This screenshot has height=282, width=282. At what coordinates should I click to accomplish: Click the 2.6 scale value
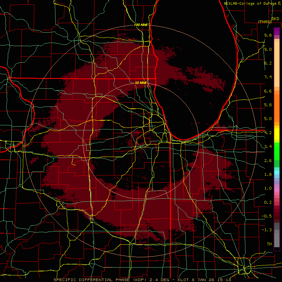pyautogui.click(x=268, y=161)
